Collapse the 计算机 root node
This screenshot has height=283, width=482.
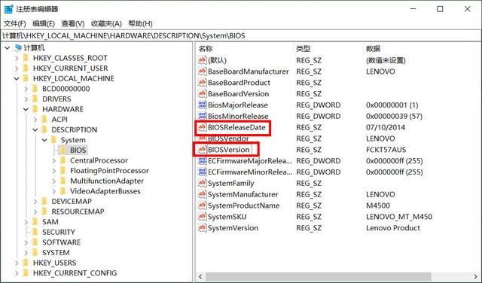8,48
